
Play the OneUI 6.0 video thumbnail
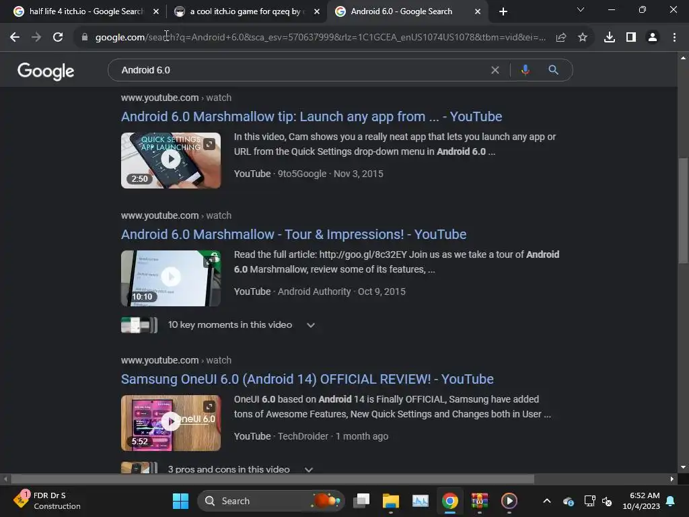click(x=171, y=423)
